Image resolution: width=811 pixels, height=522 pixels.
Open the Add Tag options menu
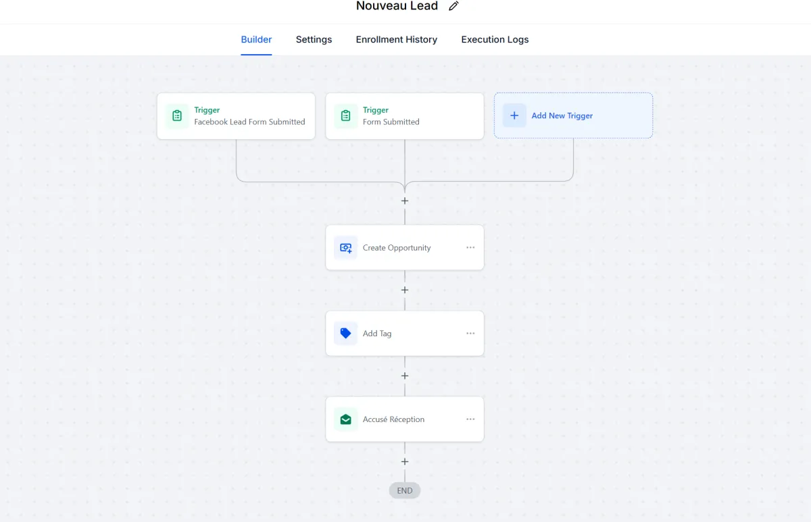[470, 334]
